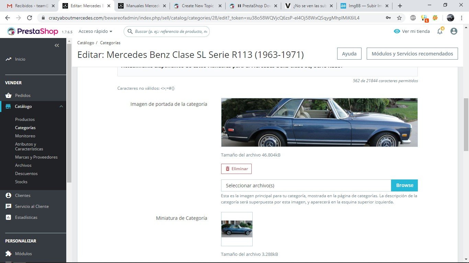Viewport: 469px width, 263px height.
Task: Click the Clientes person icon
Action: click(x=8, y=196)
